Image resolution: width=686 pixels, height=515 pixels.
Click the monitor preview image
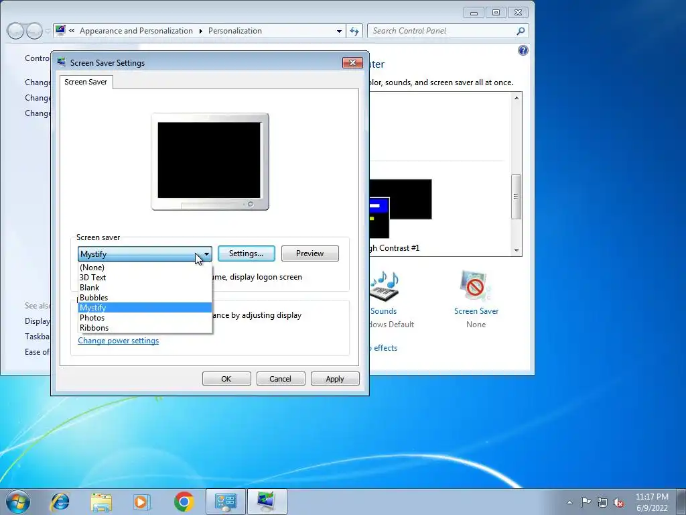pyautogui.click(x=210, y=162)
